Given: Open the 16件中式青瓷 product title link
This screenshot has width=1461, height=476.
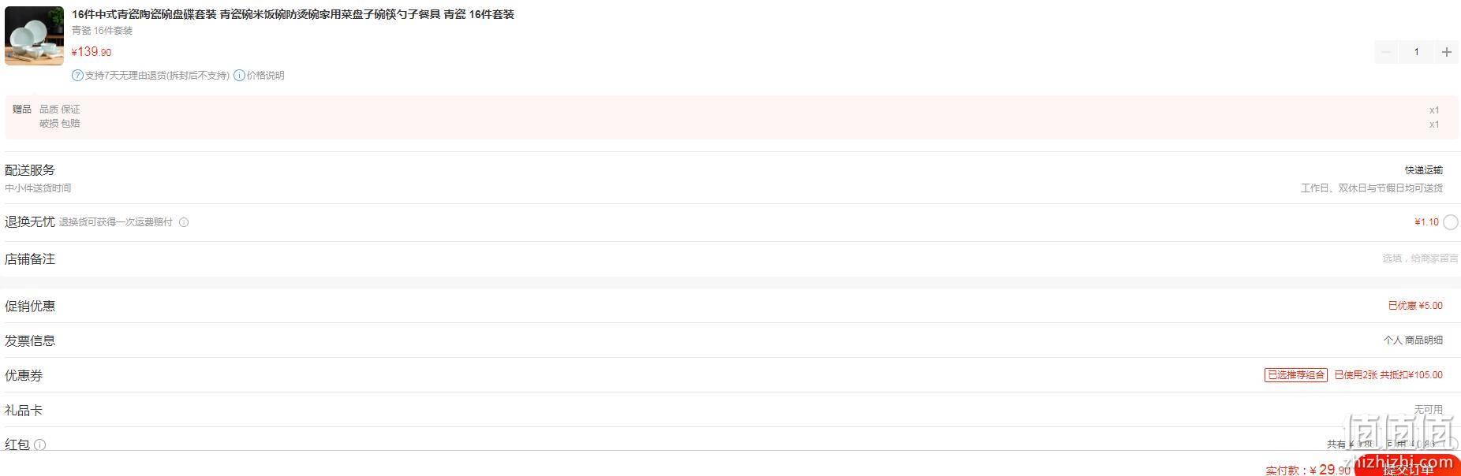Looking at the screenshot, I should 293,14.
